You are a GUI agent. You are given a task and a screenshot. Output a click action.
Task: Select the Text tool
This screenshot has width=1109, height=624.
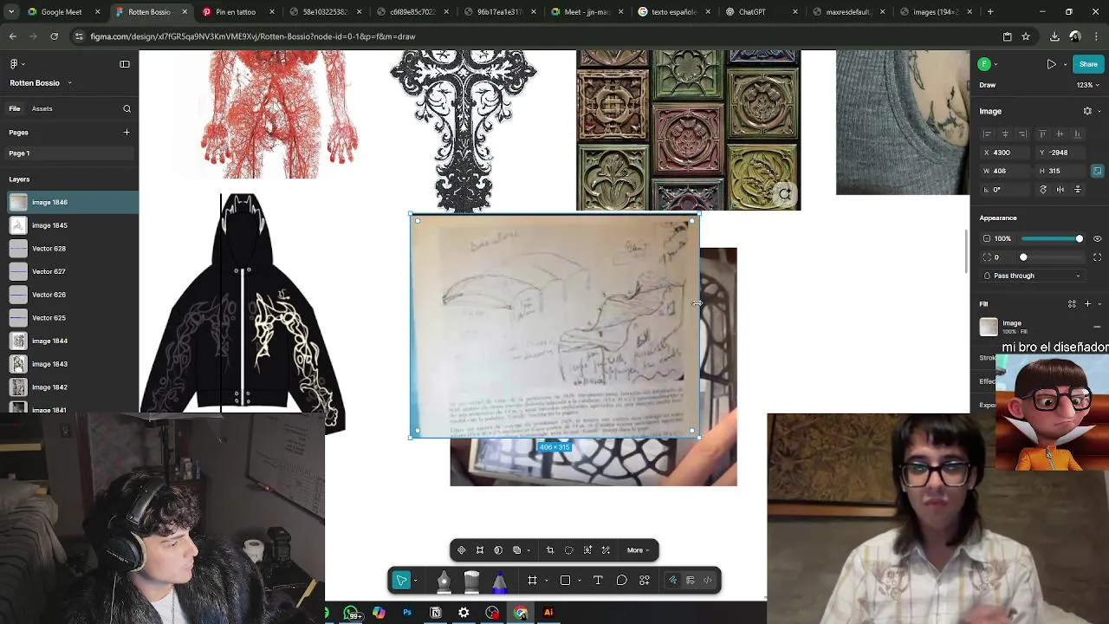598,581
